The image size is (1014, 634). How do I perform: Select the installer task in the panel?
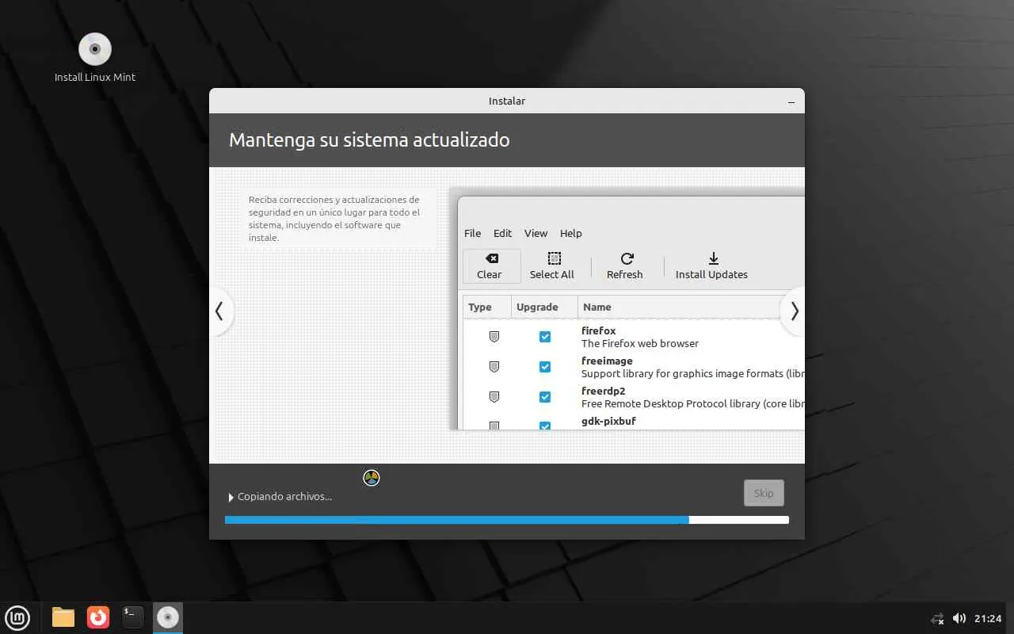(x=168, y=617)
